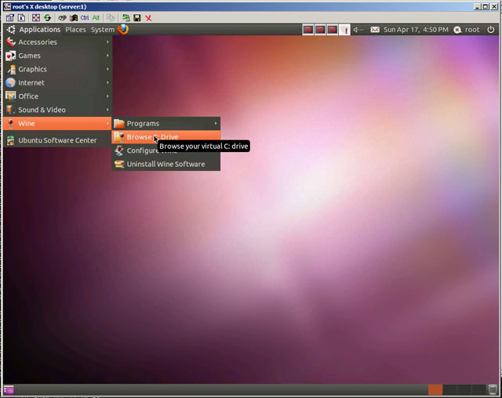Expand the Sound & Video submenu
This screenshot has width=502, height=398.
(x=57, y=110)
